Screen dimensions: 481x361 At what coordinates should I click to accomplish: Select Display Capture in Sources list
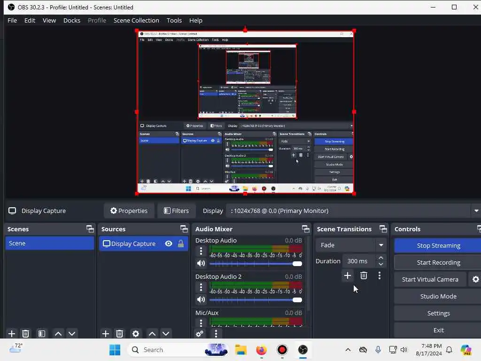(x=144, y=244)
